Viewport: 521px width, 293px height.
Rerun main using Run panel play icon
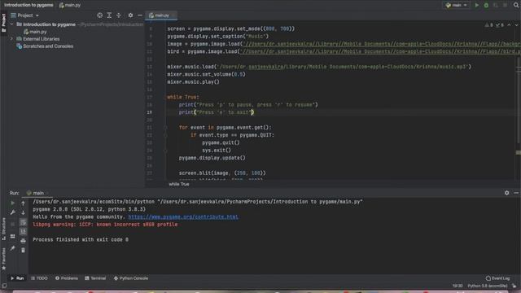click(13, 203)
